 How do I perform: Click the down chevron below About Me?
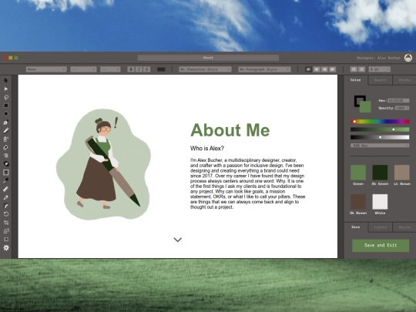click(178, 240)
